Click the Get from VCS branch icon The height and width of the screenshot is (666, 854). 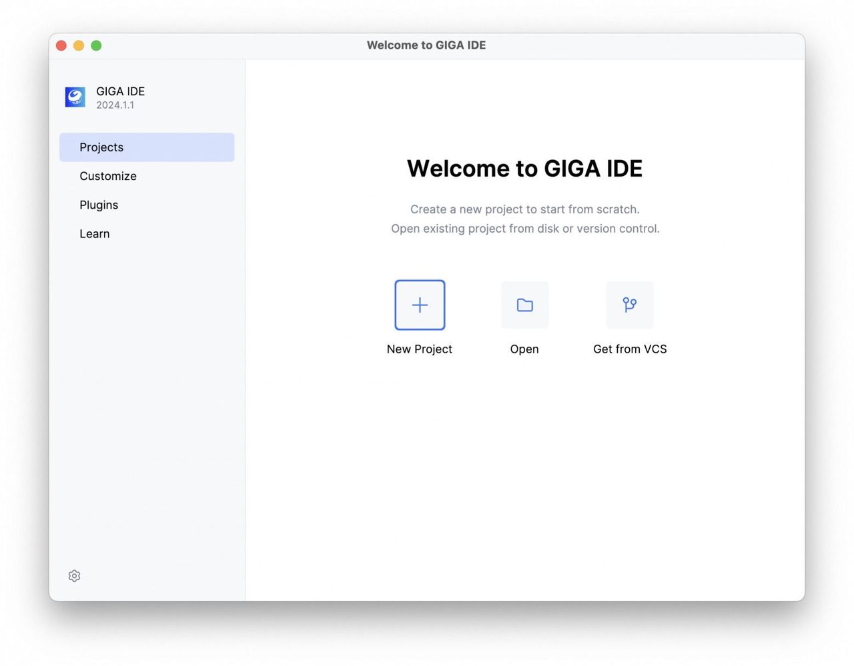(629, 305)
